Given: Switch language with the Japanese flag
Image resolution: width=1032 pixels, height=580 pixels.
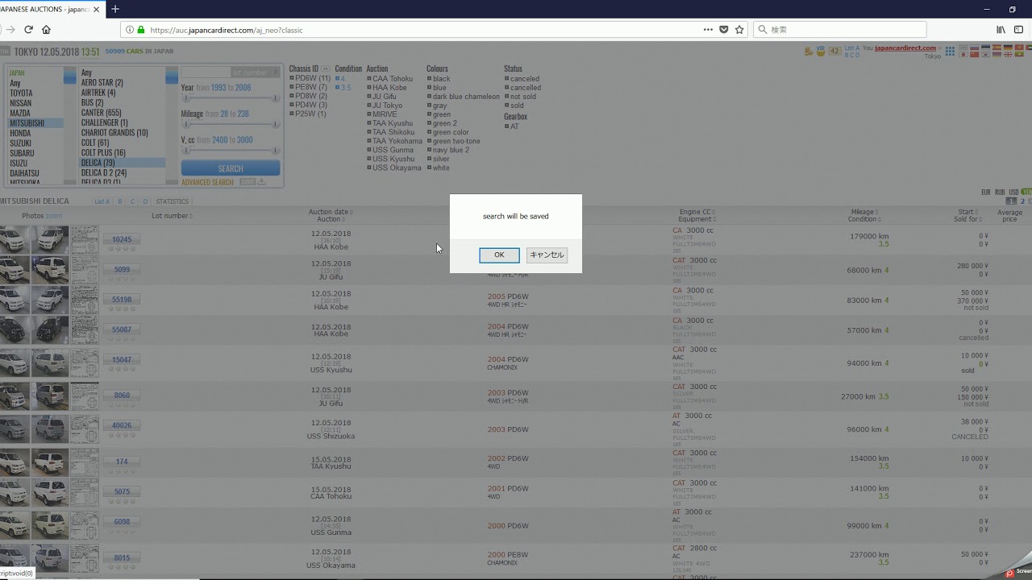Looking at the screenshot, I should tap(963, 55).
